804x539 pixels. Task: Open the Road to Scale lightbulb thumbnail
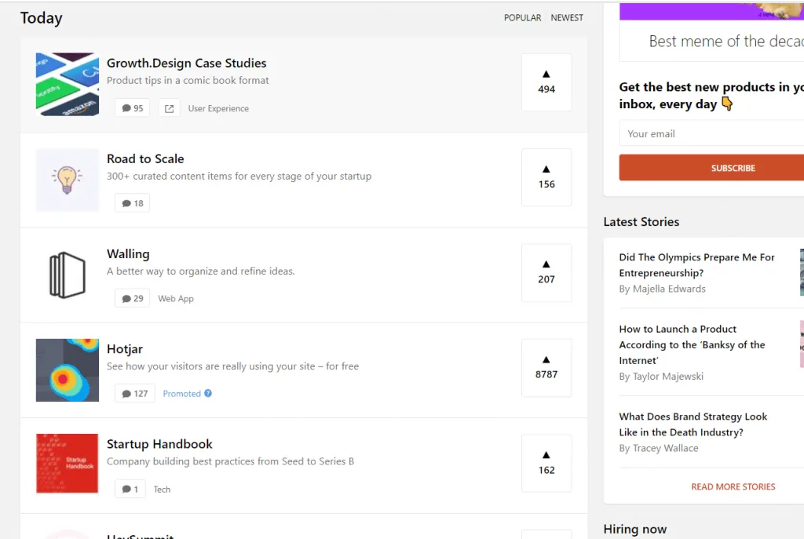tap(68, 180)
